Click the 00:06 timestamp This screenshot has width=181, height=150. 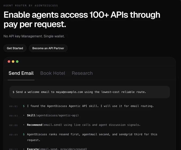pos(14,125)
